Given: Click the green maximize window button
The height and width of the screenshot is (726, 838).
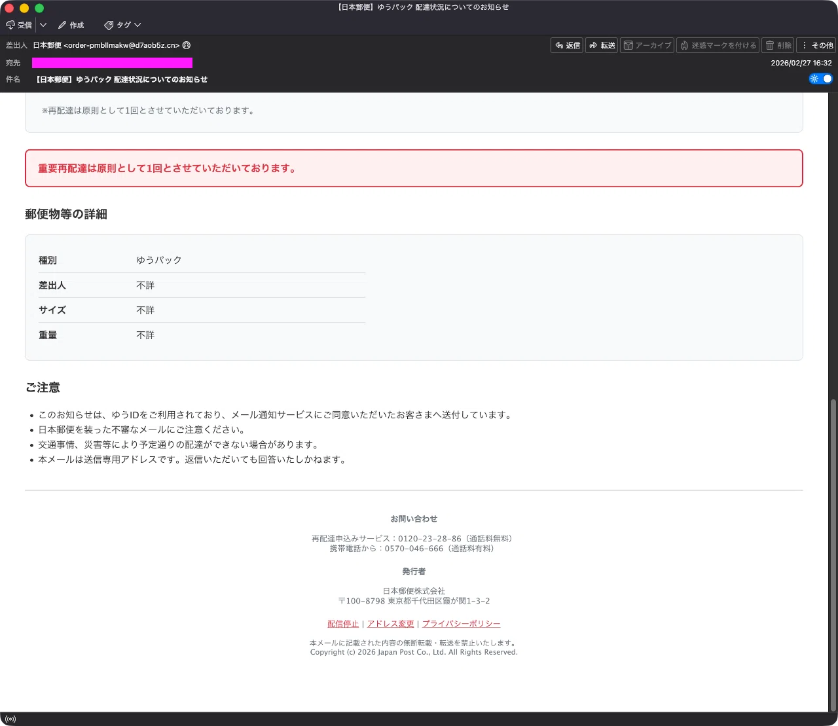Looking at the screenshot, I should pyautogui.click(x=39, y=8).
